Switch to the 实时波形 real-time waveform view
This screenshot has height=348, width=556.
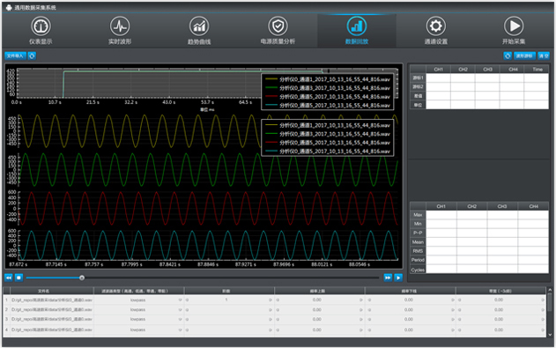coord(120,31)
